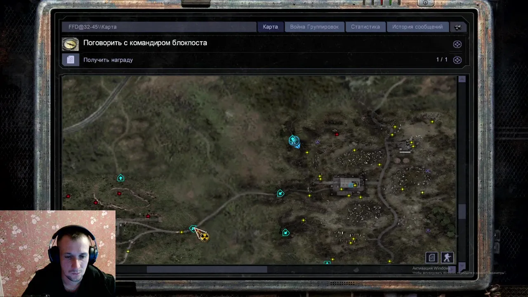Click the cyan up-arrow level transition marker
The image size is (528, 297).
[x=120, y=178]
